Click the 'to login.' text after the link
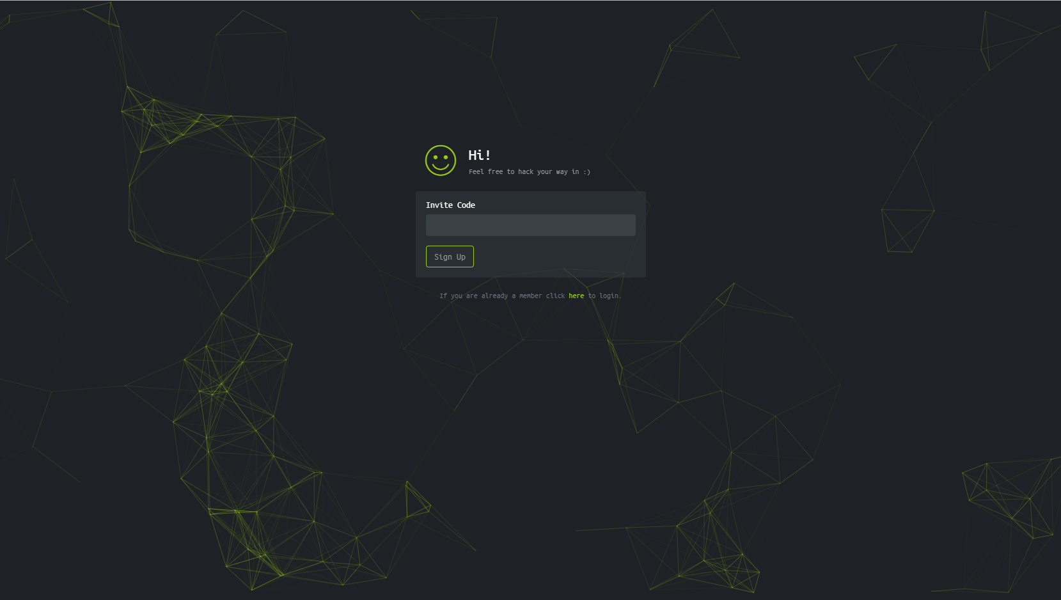Screen dimensions: 1061x600 (x=604, y=296)
